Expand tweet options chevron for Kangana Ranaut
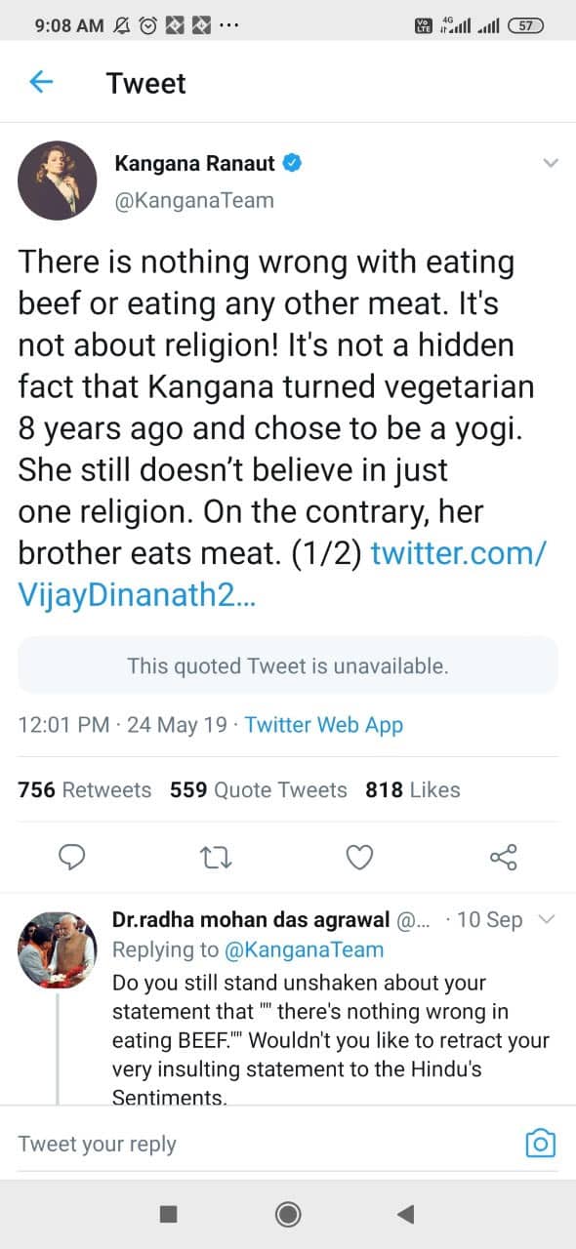Screen dimensions: 576x1249 (x=550, y=162)
